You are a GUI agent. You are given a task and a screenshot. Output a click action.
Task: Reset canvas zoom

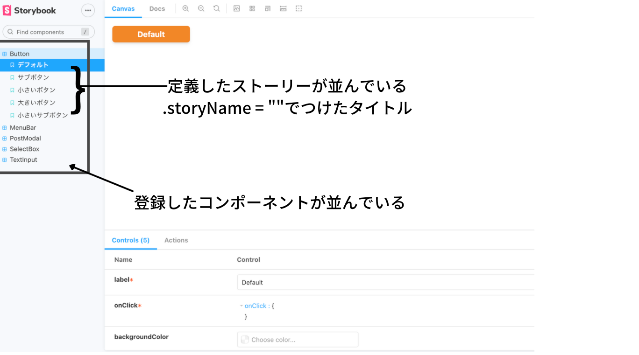216,8
